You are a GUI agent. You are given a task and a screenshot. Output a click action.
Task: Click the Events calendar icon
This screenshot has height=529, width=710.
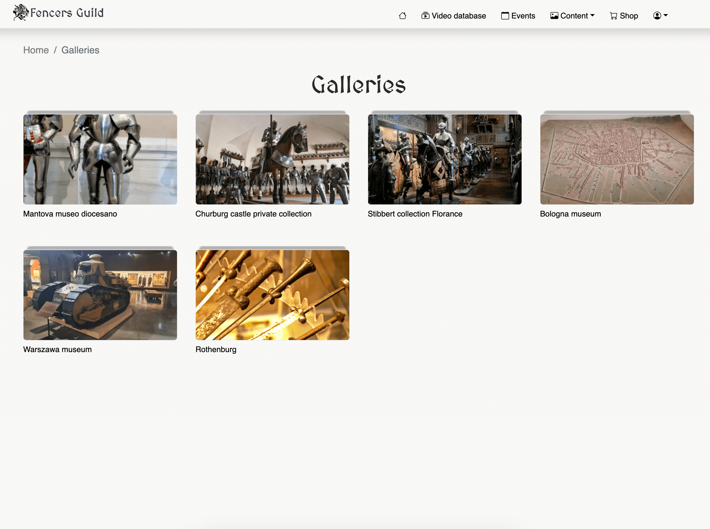[505, 16]
